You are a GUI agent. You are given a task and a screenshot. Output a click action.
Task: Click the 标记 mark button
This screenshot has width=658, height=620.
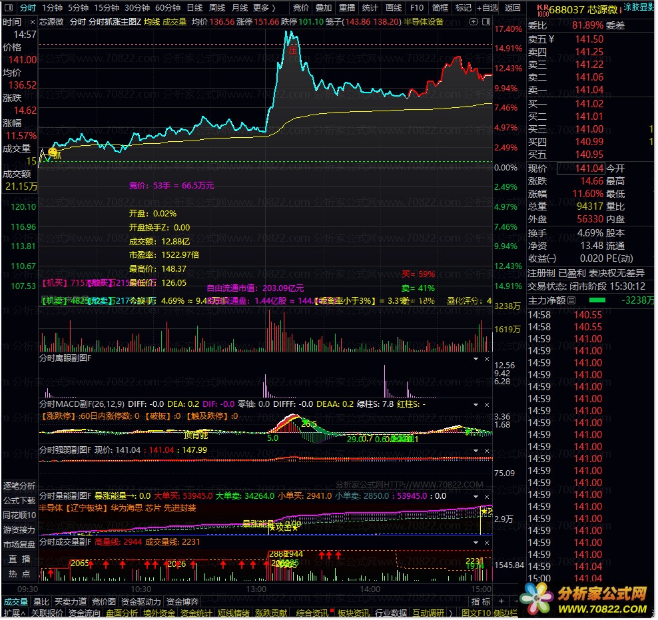point(465,8)
